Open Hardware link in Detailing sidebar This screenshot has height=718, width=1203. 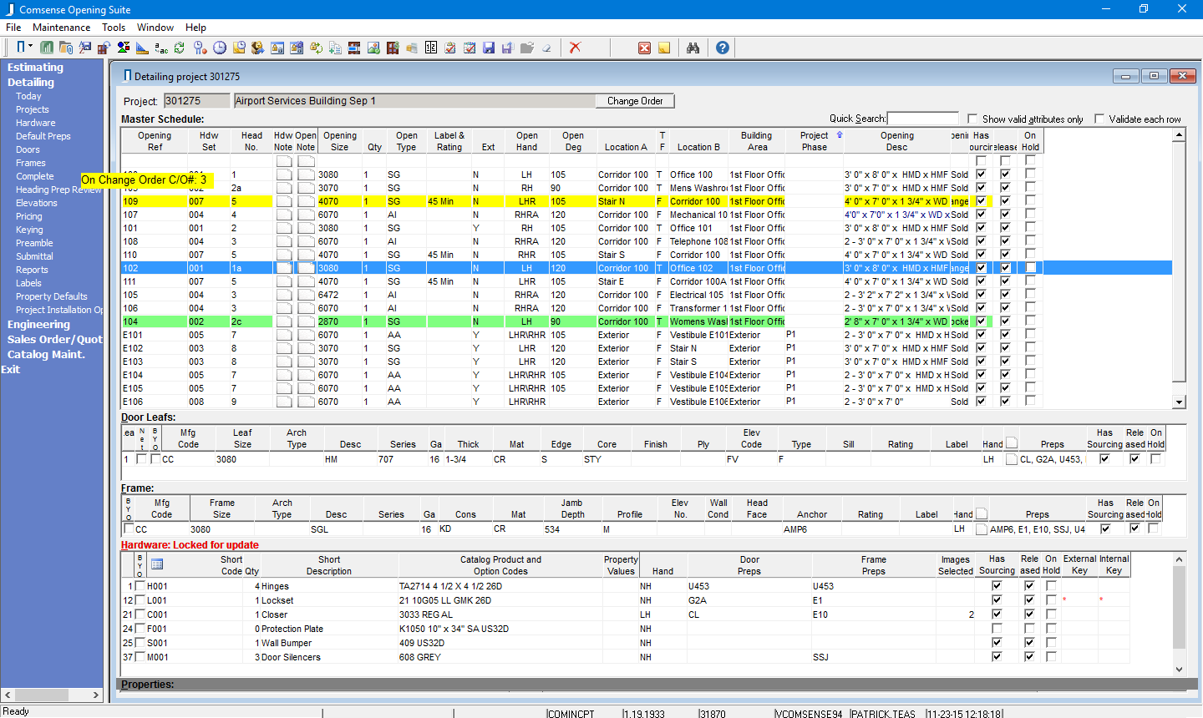pos(35,123)
